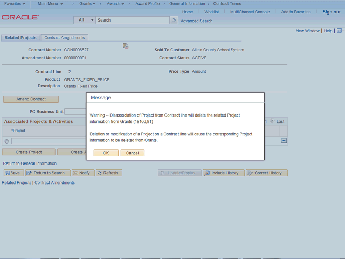
Task: Open General Information breadcrumb
Action: [187, 4]
